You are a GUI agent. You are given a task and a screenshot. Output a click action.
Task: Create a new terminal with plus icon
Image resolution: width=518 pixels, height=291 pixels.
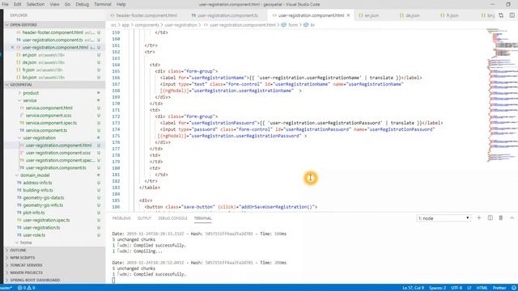tap(479, 218)
